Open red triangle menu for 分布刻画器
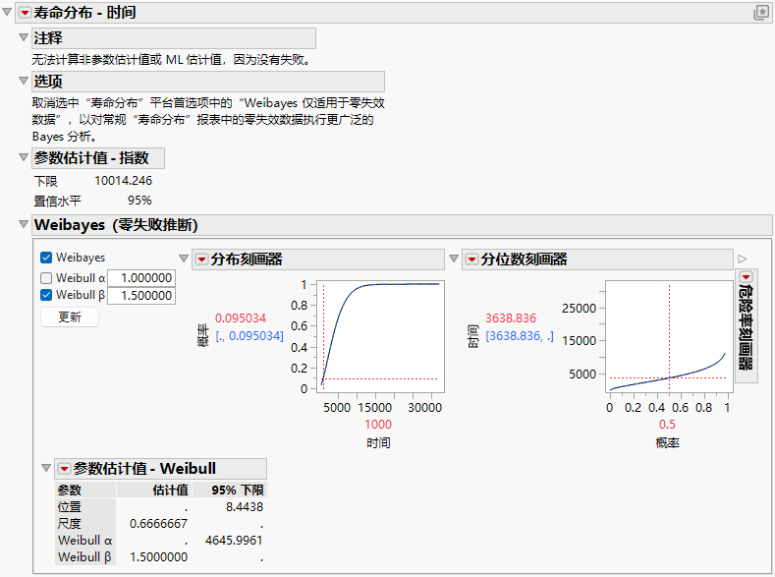The height and width of the screenshot is (577, 775). (x=201, y=260)
